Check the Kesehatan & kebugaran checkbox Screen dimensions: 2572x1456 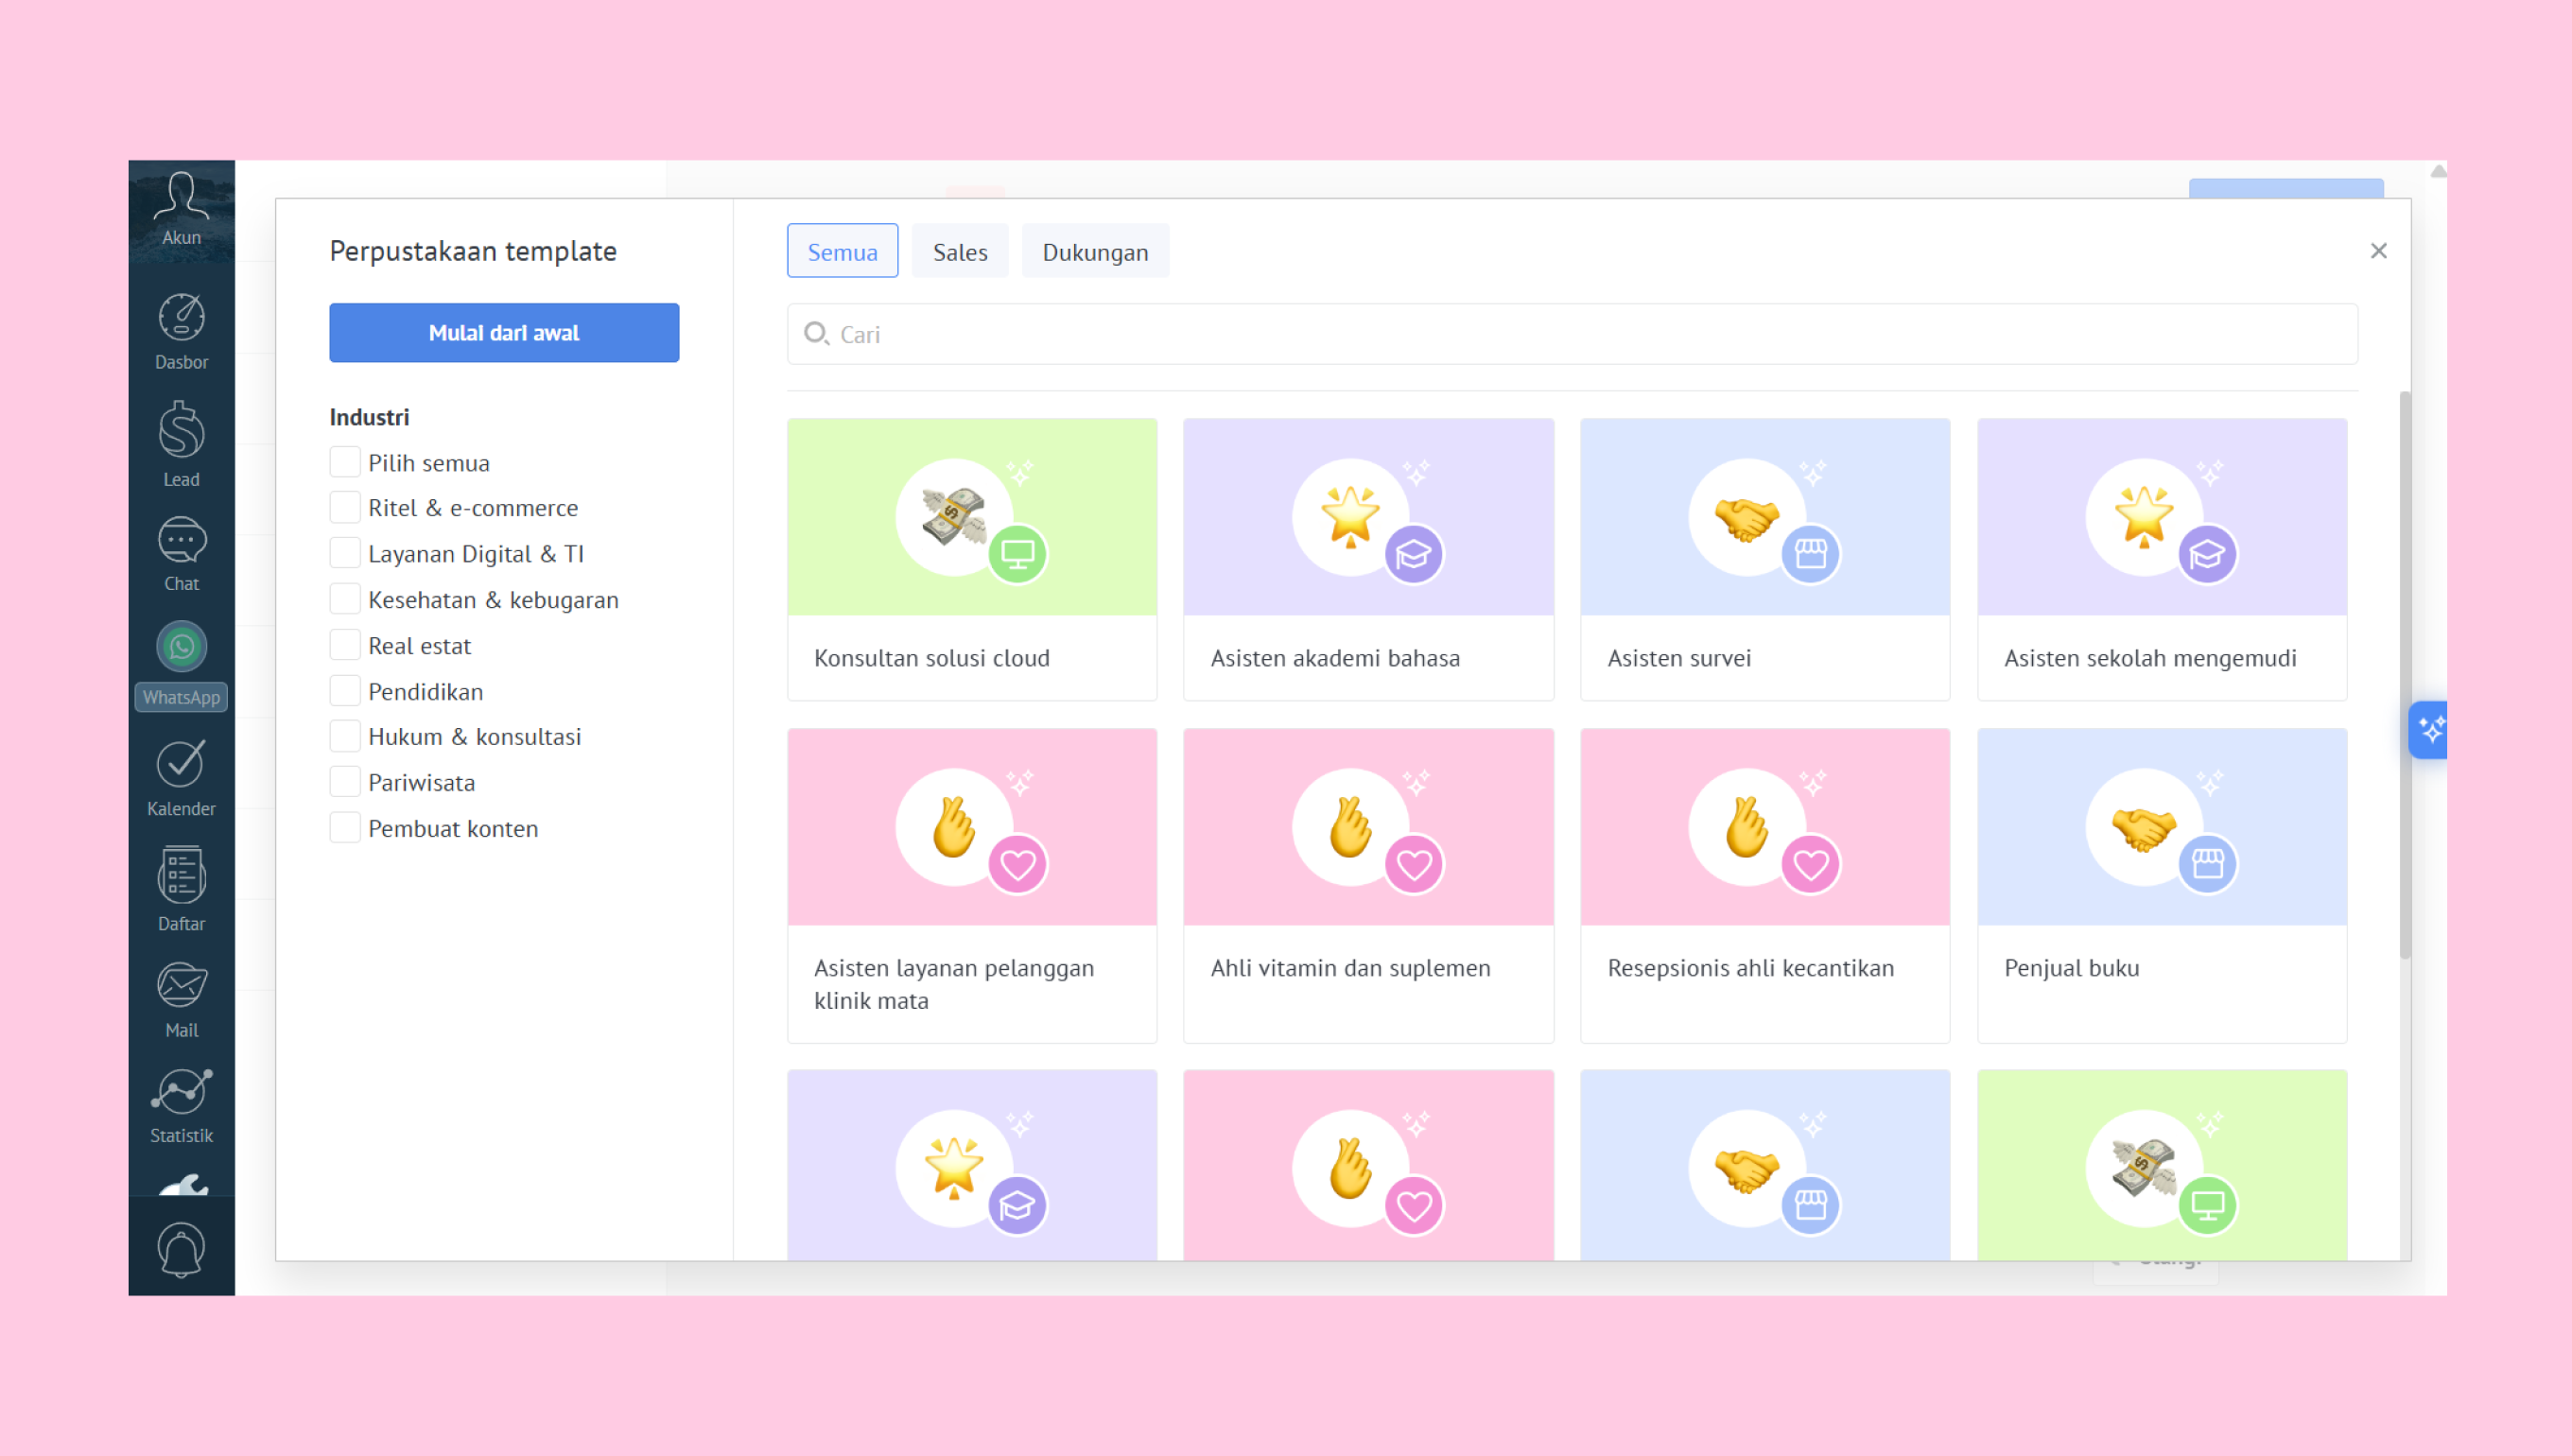(345, 599)
